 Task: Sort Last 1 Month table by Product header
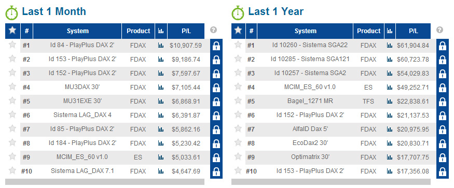click(x=139, y=31)
